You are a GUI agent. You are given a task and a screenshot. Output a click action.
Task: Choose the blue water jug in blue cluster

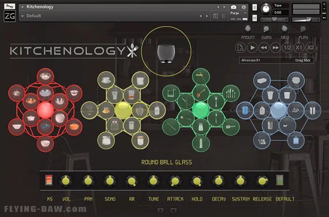click(x=296, y=140)
